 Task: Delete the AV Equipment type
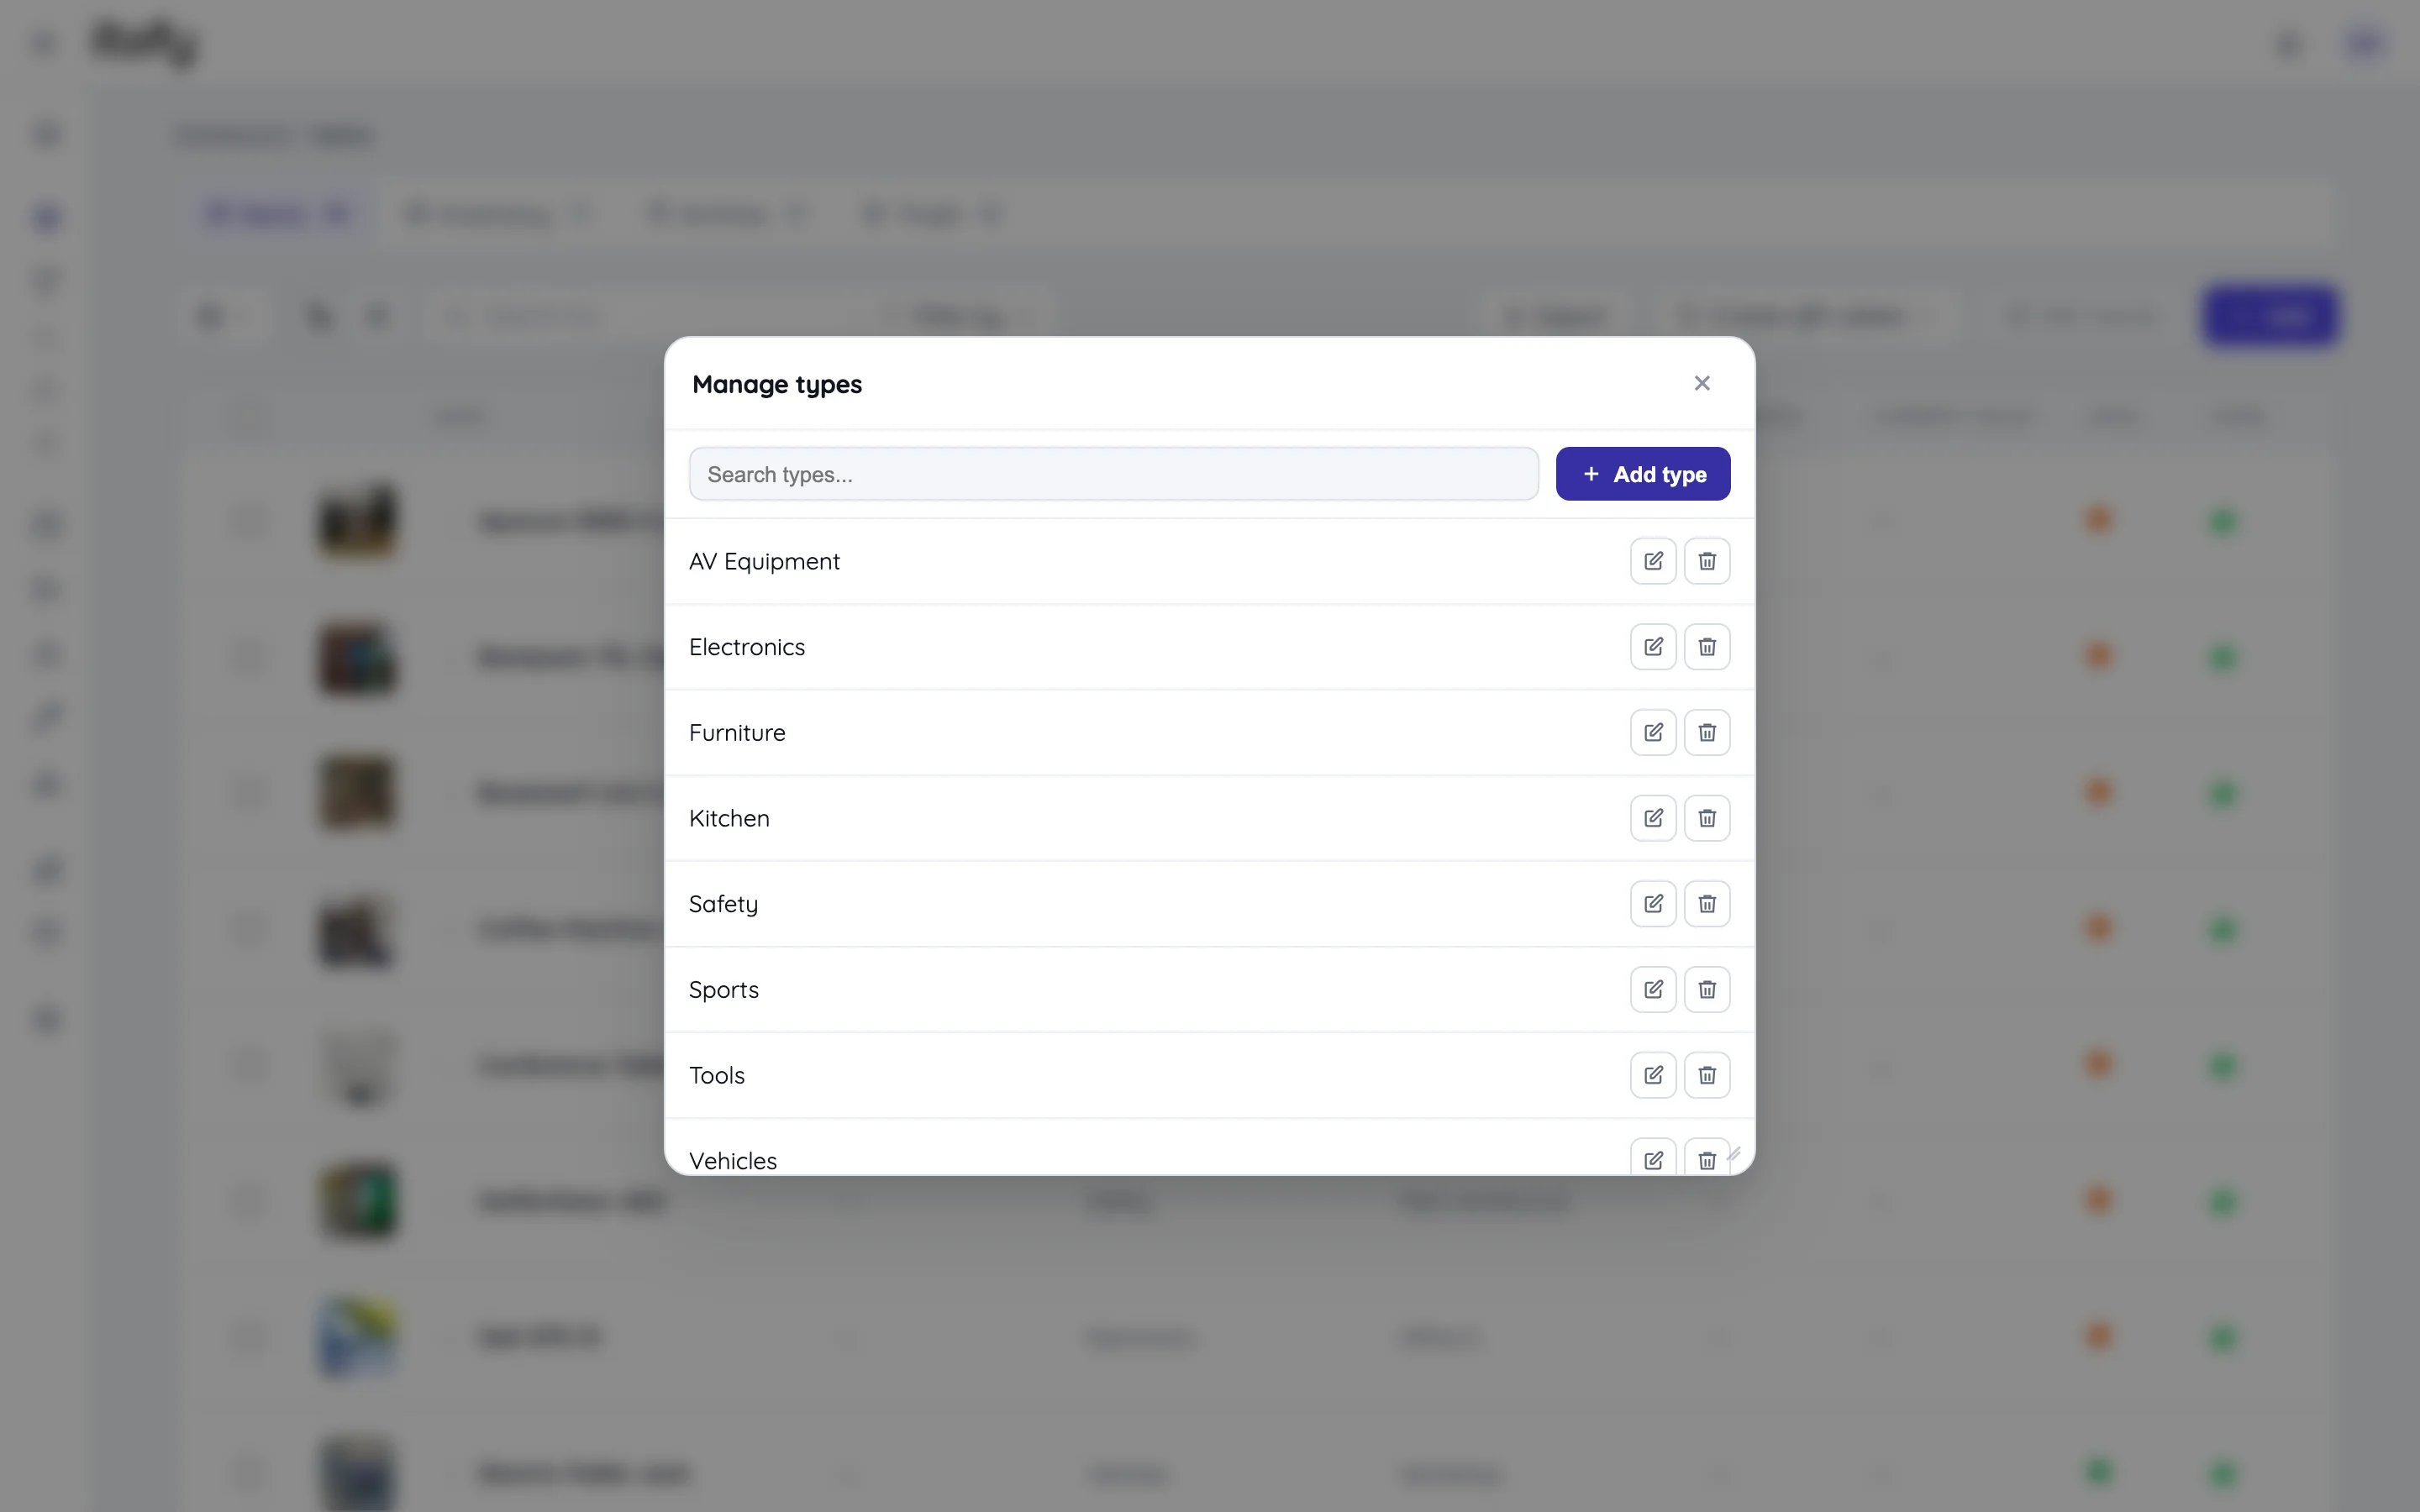1707,561
